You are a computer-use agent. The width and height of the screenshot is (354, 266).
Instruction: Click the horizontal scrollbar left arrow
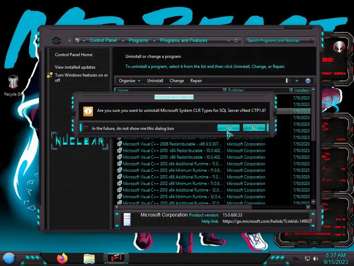coord(117,207)
